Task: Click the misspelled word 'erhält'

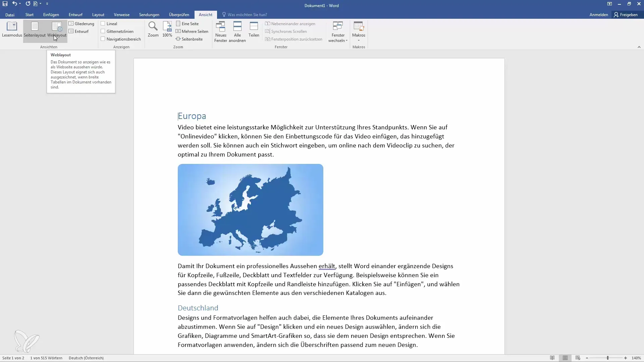Action: pyautogui.click(x=327, y=266)
